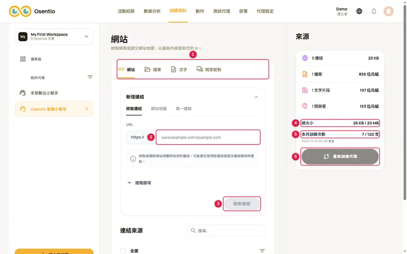Click the question icon for 1 問與答

tap(305, 106)
